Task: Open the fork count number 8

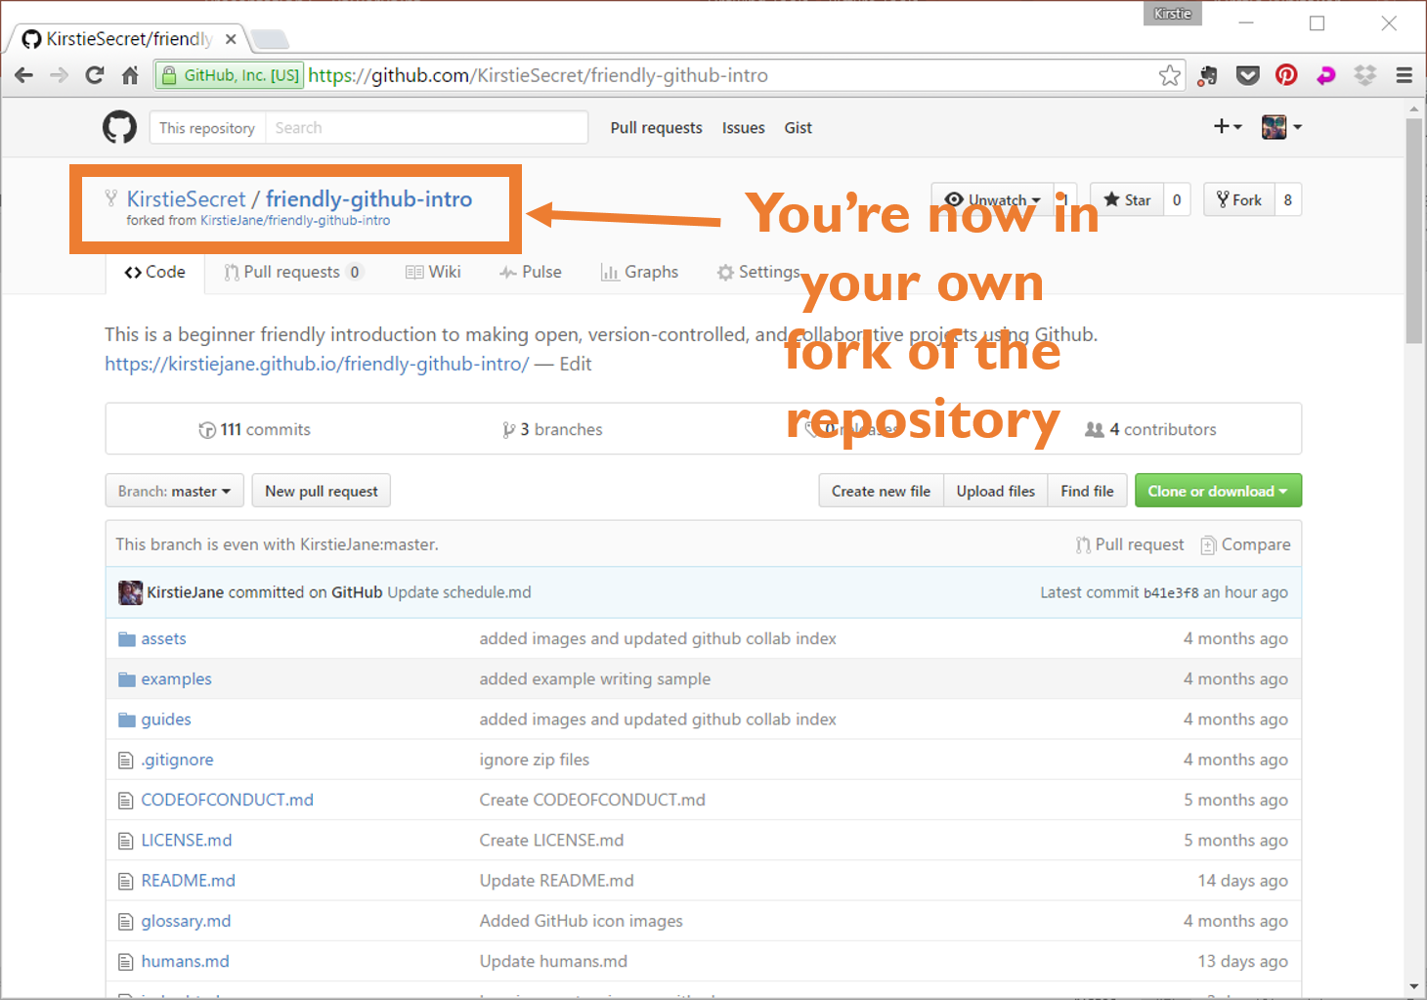Action: pos(1287,199)
